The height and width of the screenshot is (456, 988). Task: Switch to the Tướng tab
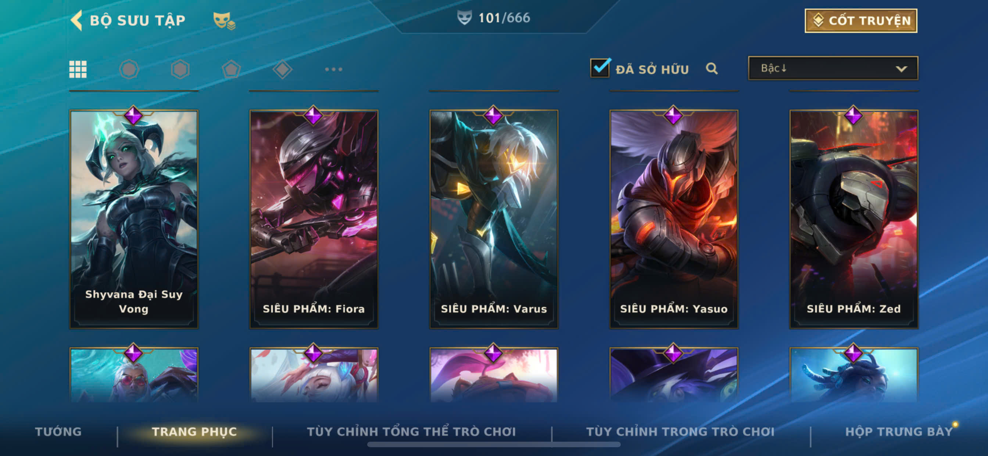58,431
